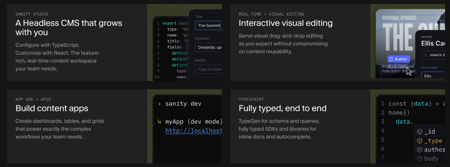Image resolution: width=450 pixels, height=167 pixels.
Task: Click the 'fields: [' code line
Action: pyautogui.click(x=178, y=47)
